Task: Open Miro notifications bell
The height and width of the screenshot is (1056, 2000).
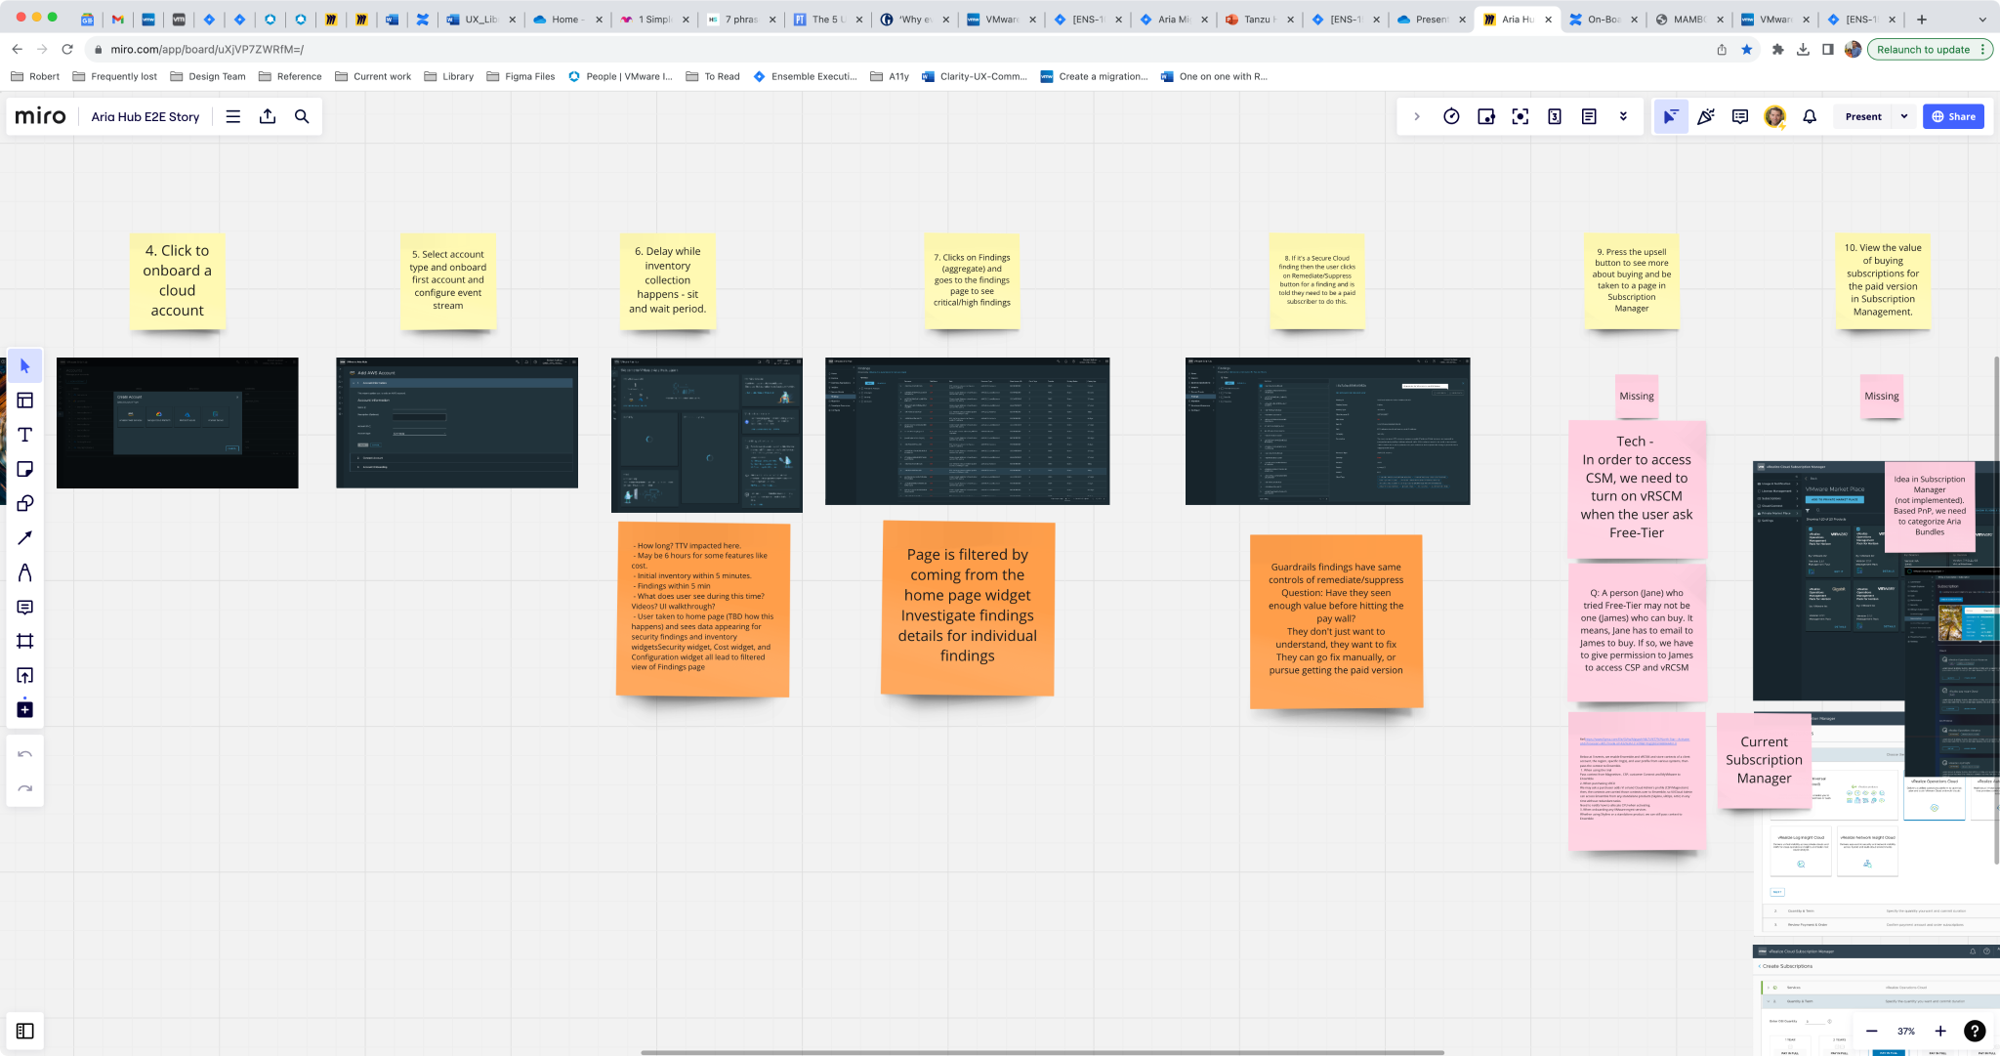Action: (1810, 116)
